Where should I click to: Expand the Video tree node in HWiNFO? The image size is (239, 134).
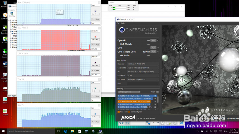(x=11, y=31)
